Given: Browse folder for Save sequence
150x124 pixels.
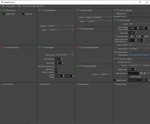Looking at the screenshot, I should 141,73.
